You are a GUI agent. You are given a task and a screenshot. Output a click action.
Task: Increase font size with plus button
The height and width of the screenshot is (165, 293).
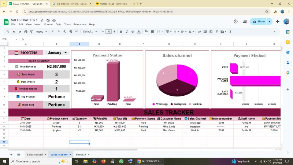[114, 32]
